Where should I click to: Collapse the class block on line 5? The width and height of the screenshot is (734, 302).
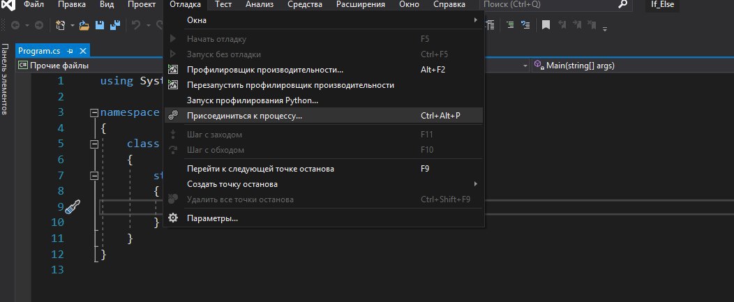coord(93,144)
